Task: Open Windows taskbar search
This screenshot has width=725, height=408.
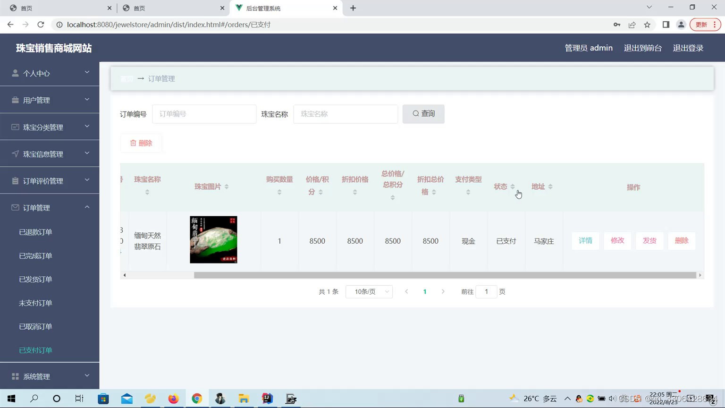Action: pyautogui.click(x=34, y=399)
